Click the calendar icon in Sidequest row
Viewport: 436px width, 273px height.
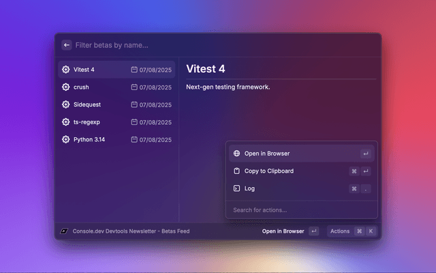click(134, 104)
